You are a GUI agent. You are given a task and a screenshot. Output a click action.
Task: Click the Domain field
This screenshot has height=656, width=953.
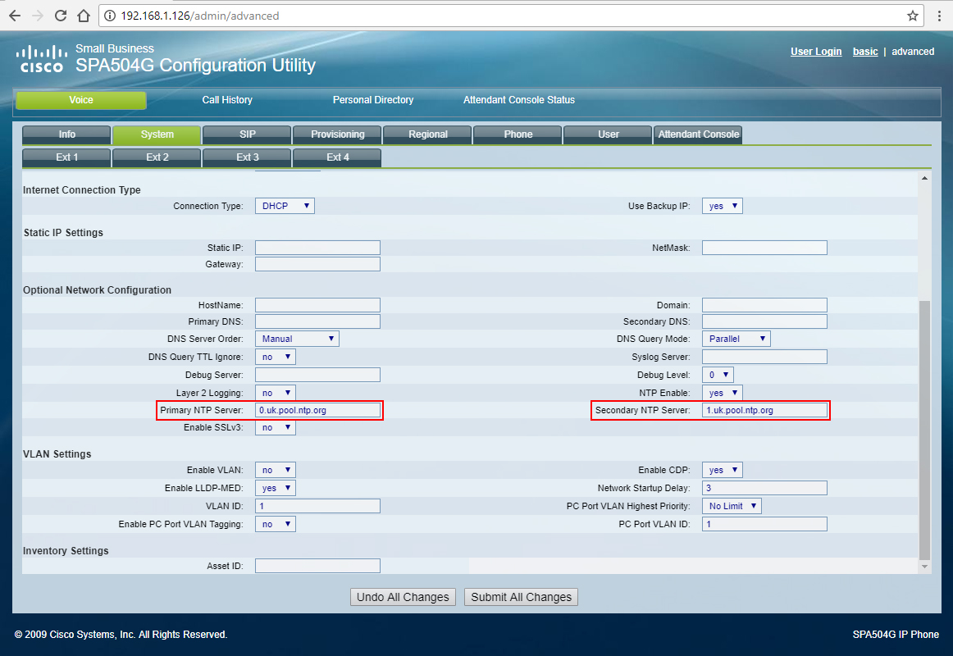pos(764,305)
